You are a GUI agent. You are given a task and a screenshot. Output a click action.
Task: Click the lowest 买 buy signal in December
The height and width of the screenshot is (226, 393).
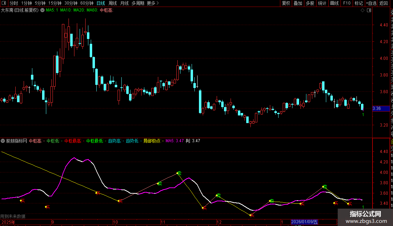[x=252, y=215]
